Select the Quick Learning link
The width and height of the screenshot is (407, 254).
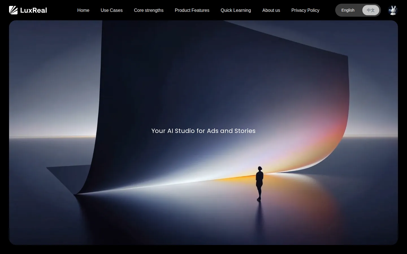(x=236, y=10)
